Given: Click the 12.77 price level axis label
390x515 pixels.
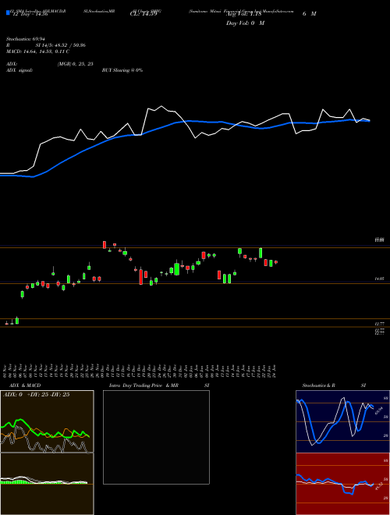Looking at the screenshot, I should 380,324.
